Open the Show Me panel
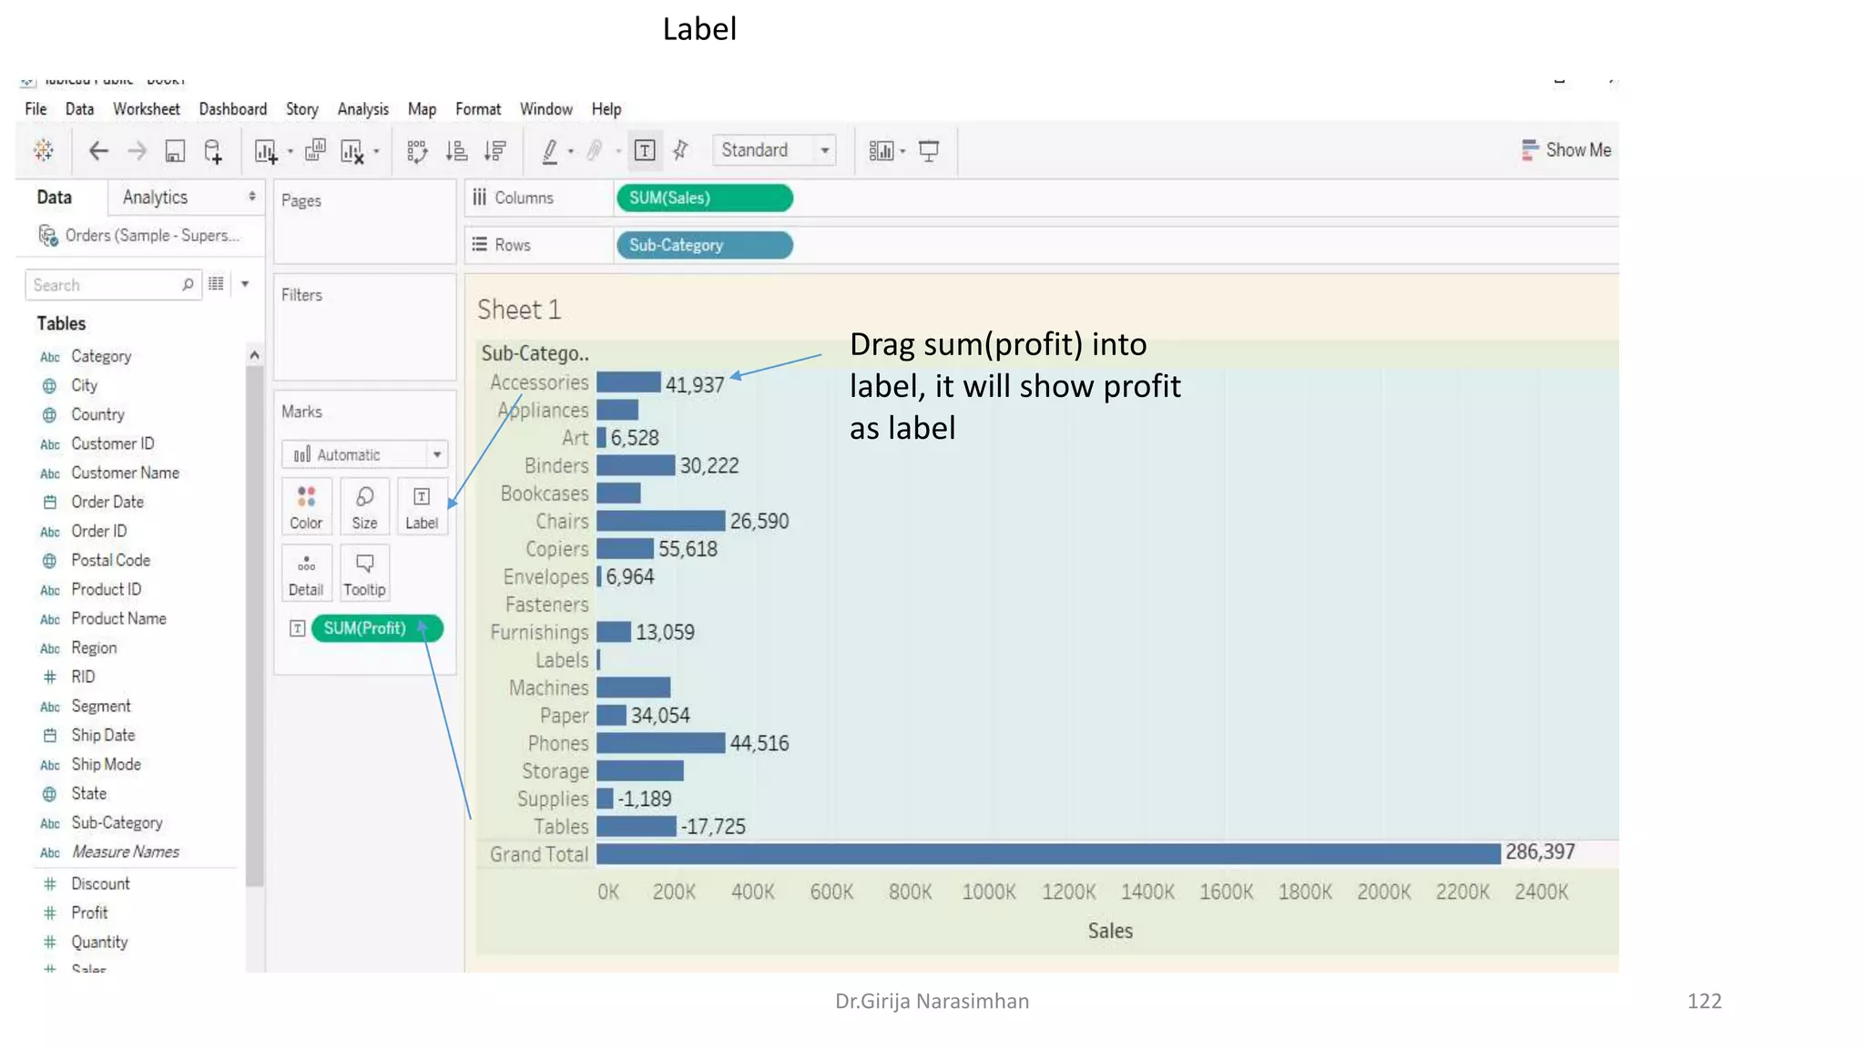The image size is (1865, 1049). coord(1566,150)
